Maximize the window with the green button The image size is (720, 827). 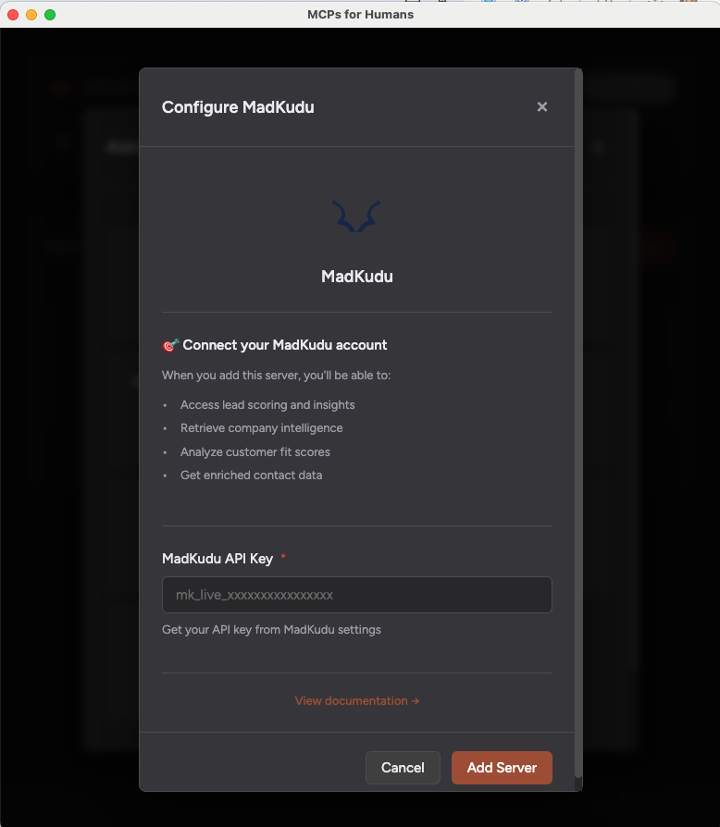pyautogui.click(x=50, y=15)
